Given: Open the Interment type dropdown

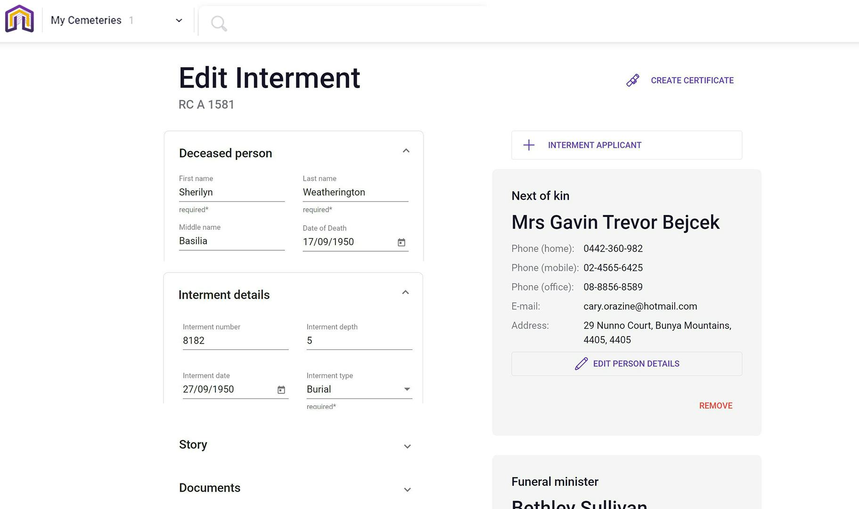Looking at the screenshot, I should 407,389.
